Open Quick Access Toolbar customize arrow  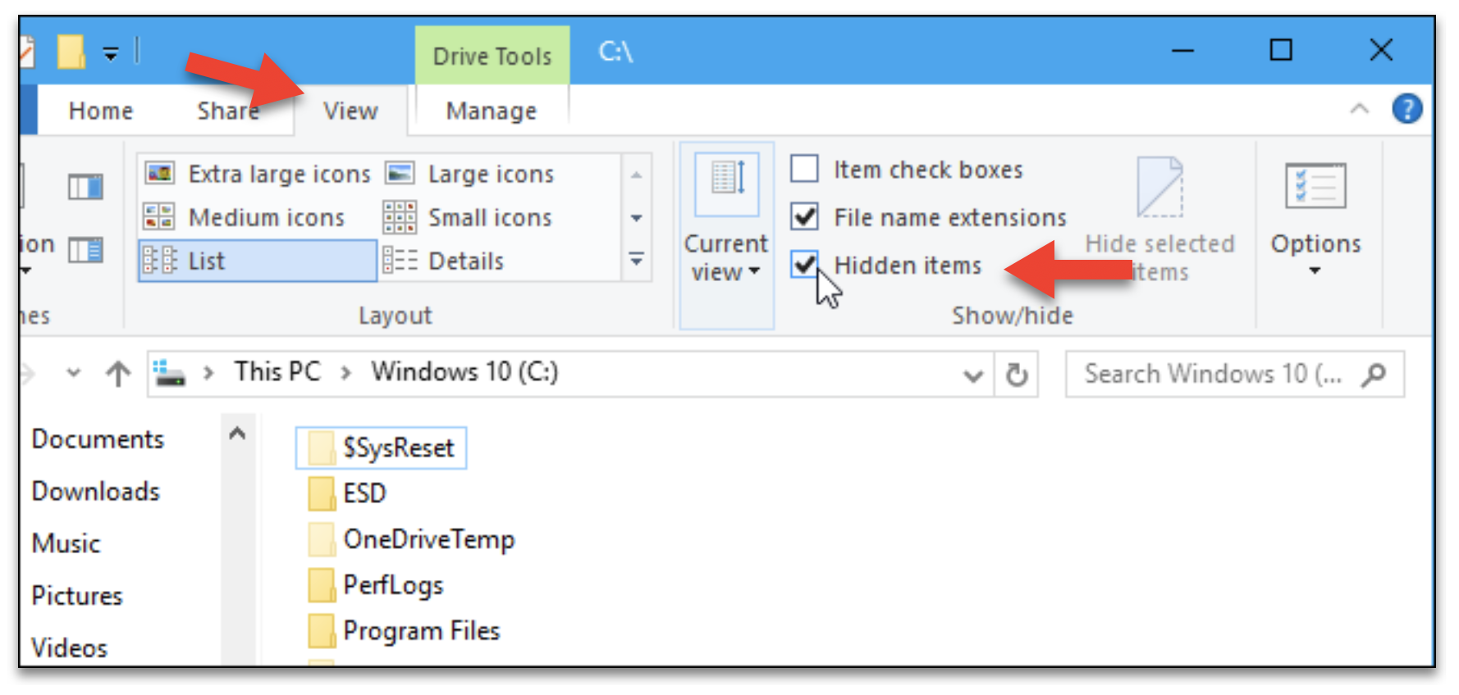(x=110, y=55)
